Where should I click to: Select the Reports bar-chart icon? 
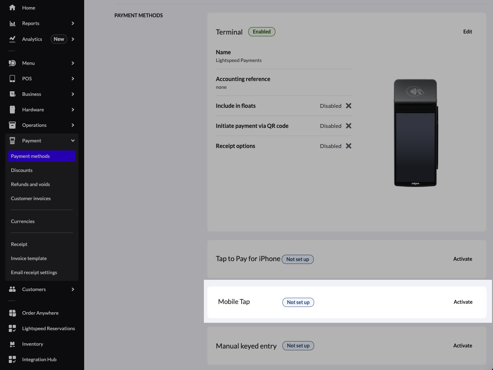click(12, 23)
